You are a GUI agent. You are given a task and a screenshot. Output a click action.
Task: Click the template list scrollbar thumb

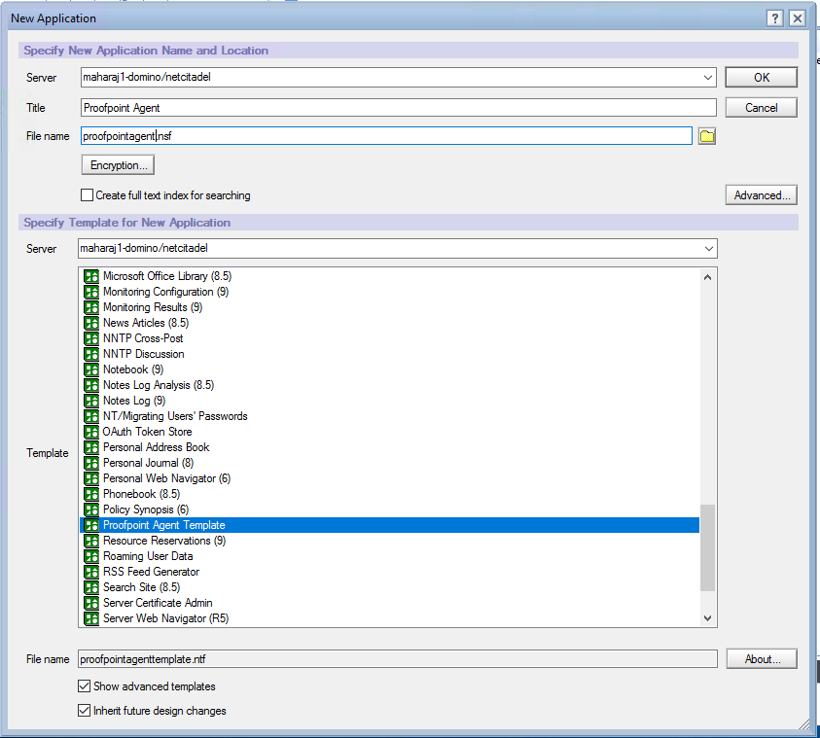[707, 547]
